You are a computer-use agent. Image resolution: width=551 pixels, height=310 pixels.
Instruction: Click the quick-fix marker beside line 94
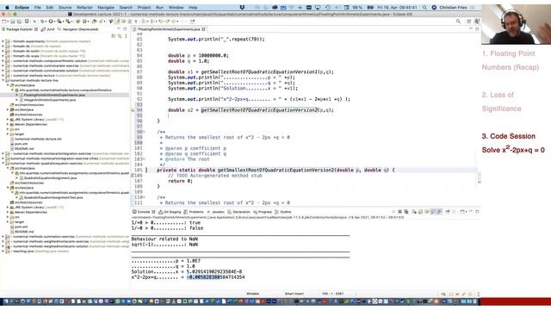point(133,110)
